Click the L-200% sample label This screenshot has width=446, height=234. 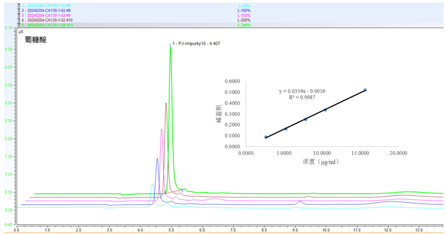pyautogui.click(x=244, y=20)
